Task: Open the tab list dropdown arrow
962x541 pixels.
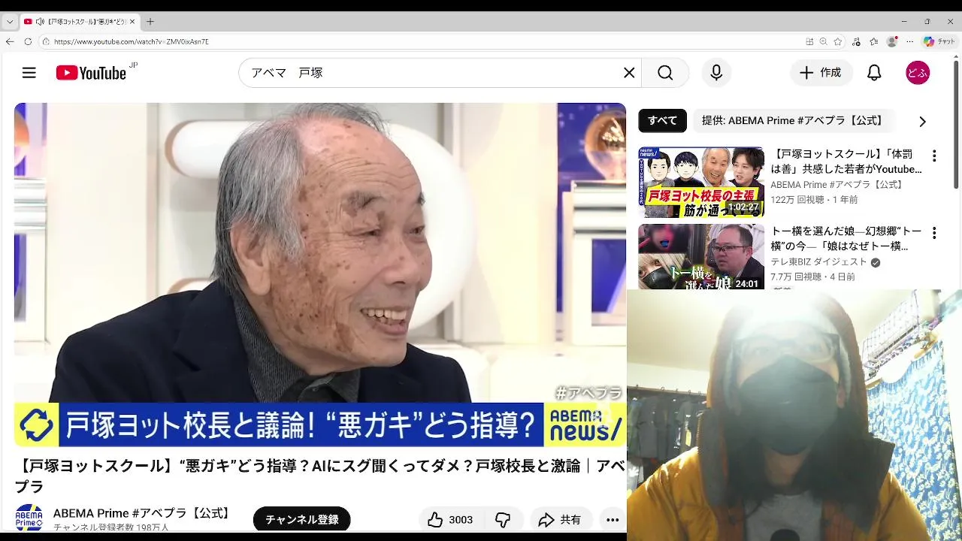Action: point(10,22)
